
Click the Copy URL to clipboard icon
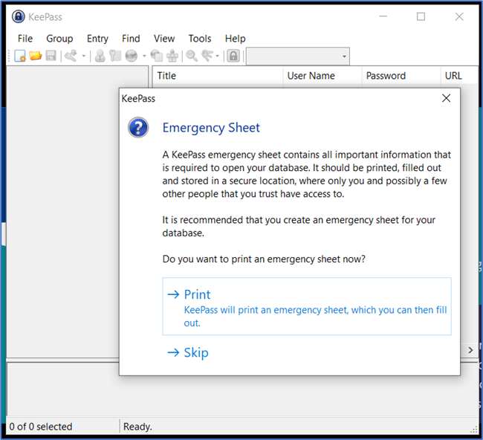(157, 56)
